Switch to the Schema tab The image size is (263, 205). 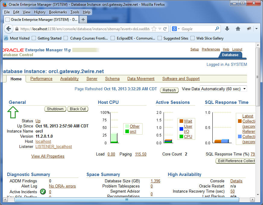(112, 78)
